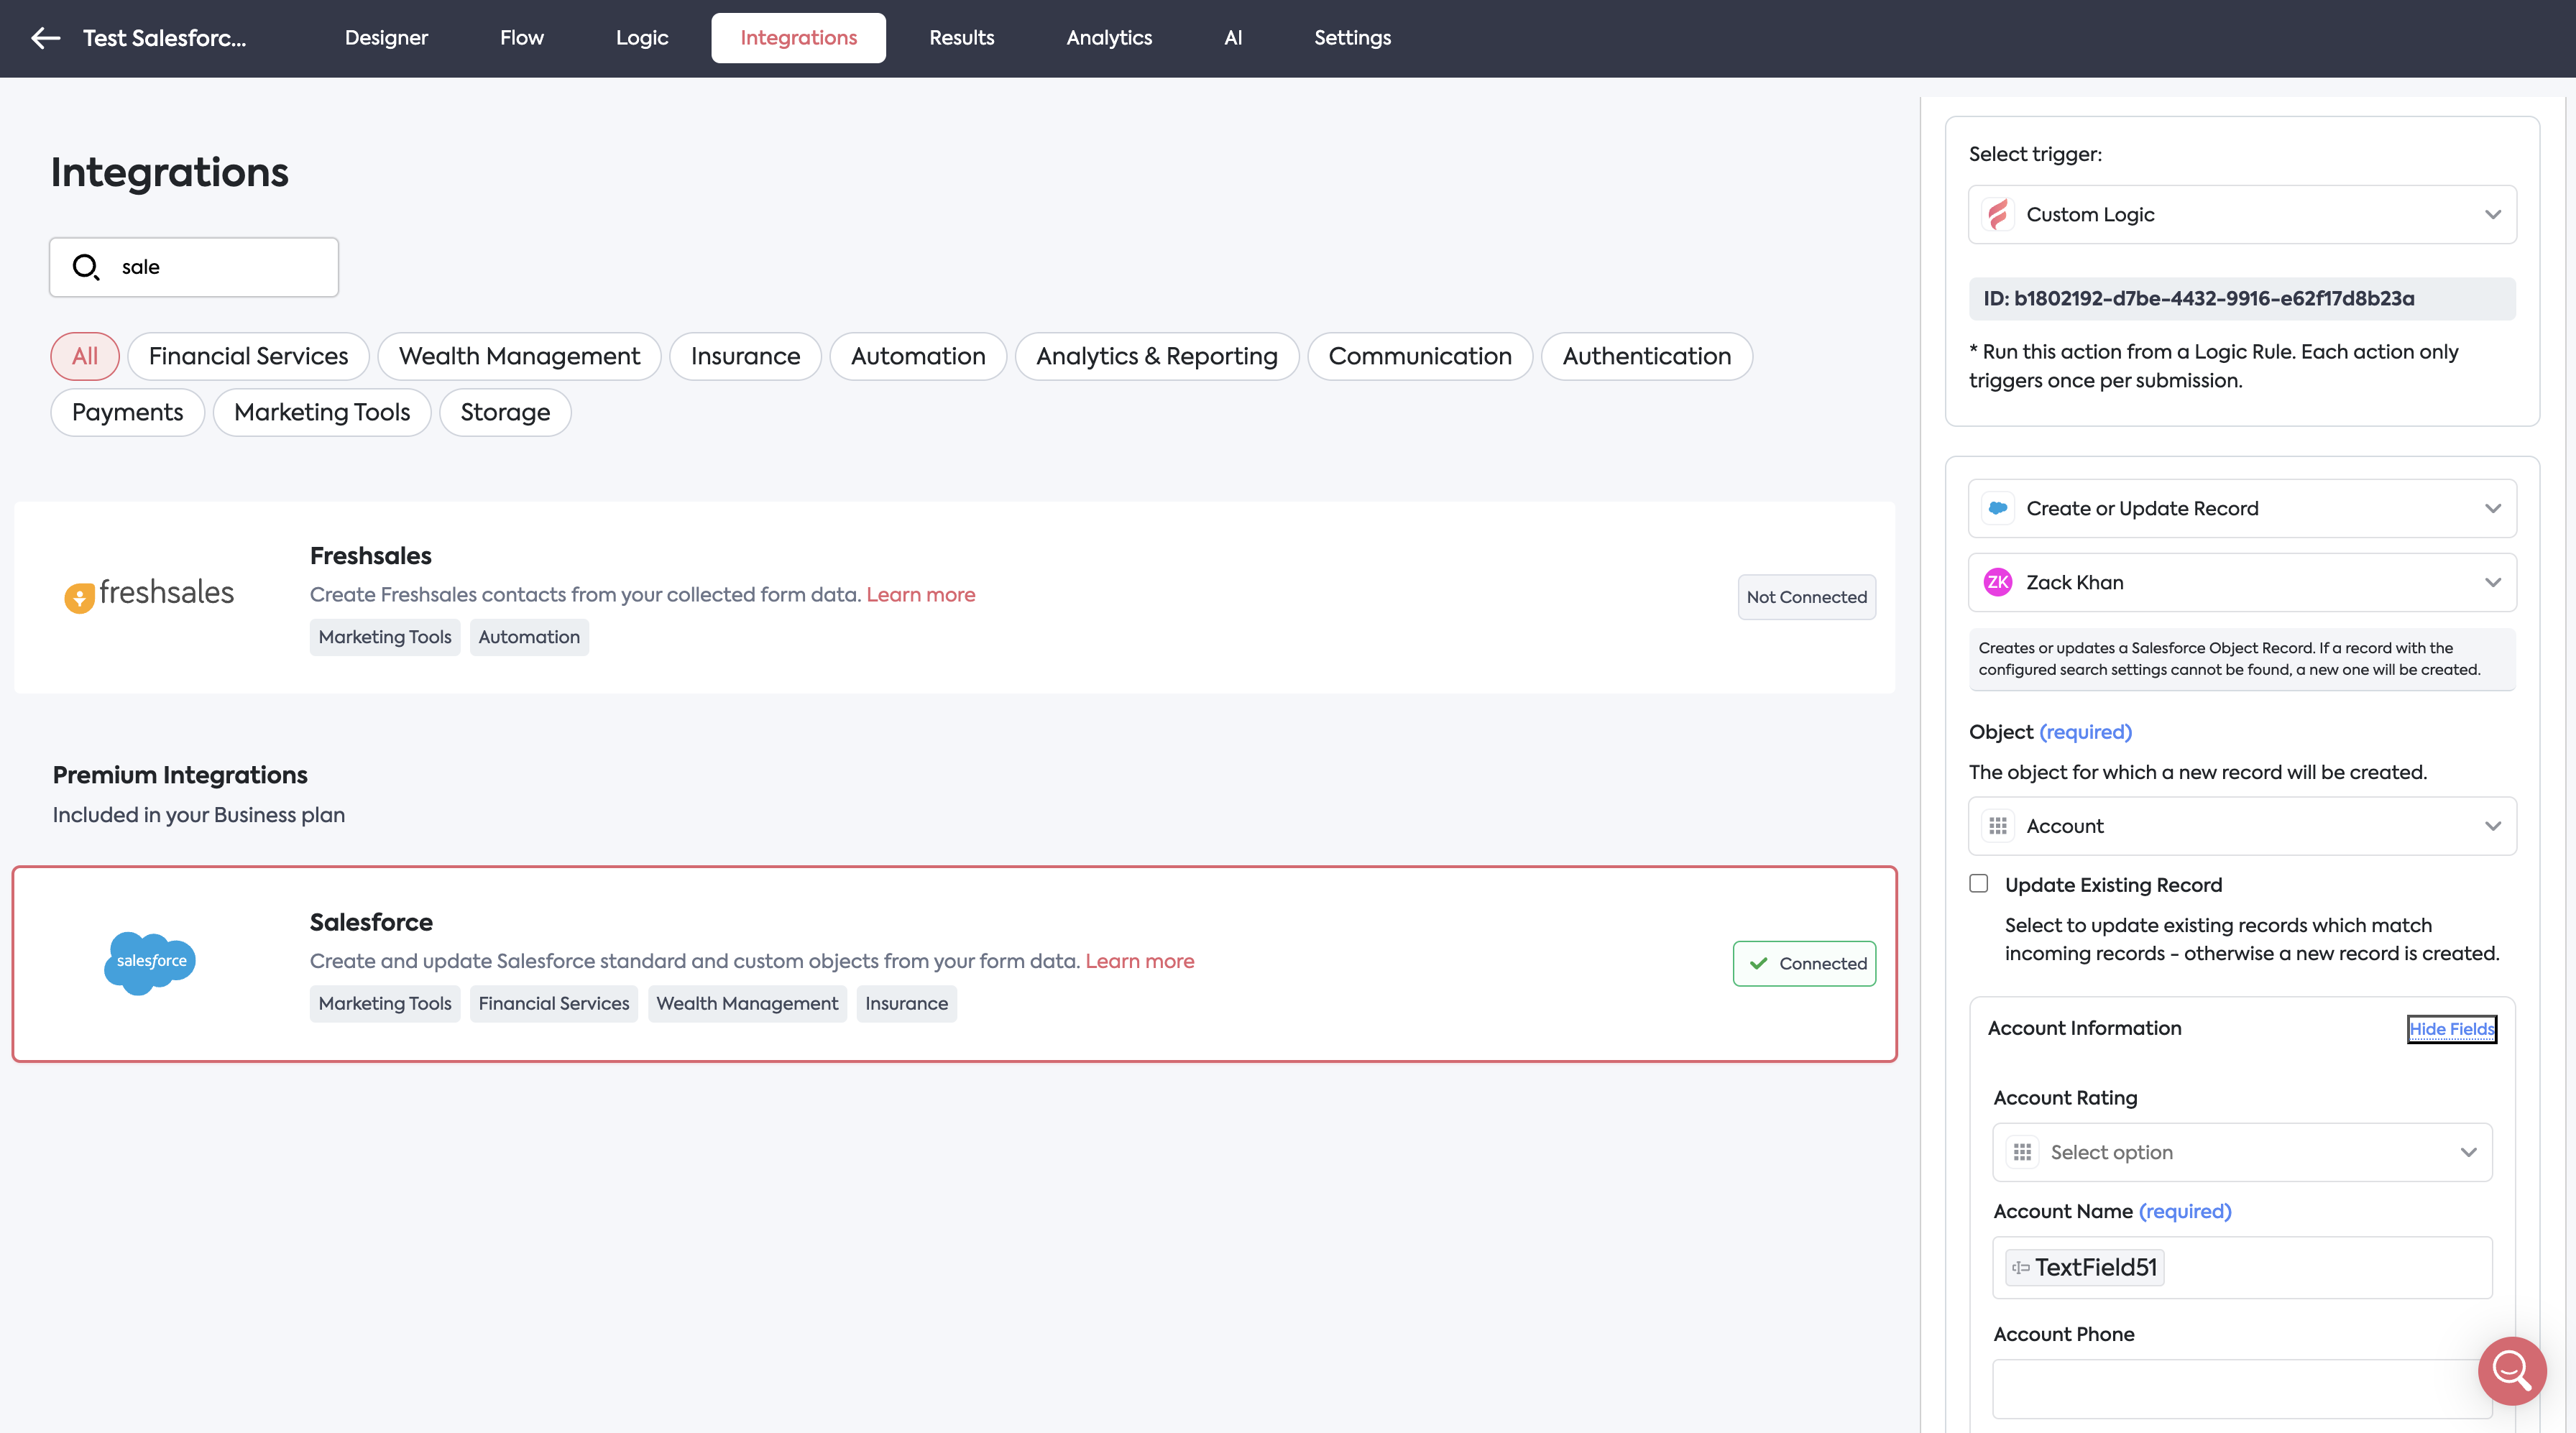Switch to the Logic tab
This screenshot has height=1433, width=2576.
641,38
